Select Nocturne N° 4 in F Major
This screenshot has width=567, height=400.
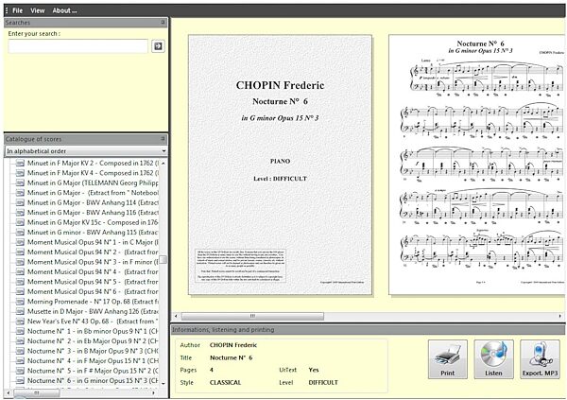coord(93,361)
